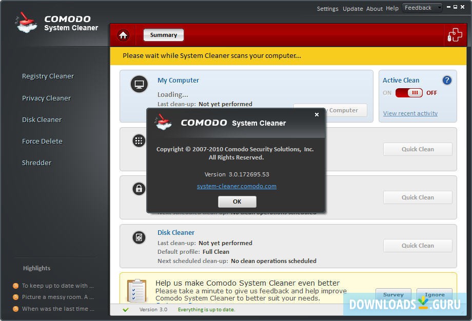Open Settings from the top menu

pos(327,9)
